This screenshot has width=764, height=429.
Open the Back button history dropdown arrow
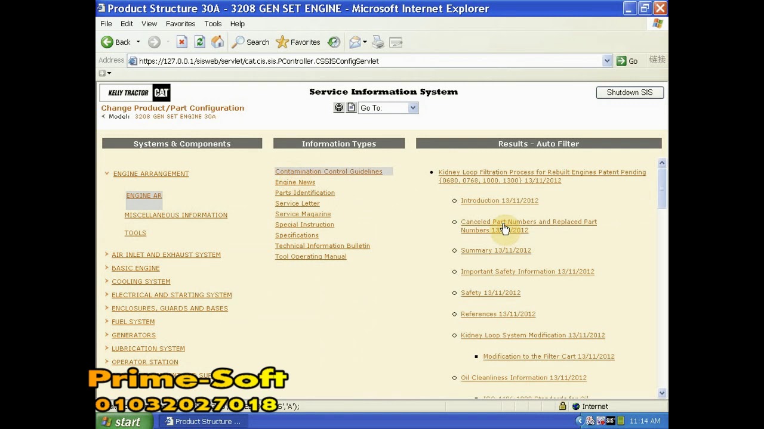(138, 42)
